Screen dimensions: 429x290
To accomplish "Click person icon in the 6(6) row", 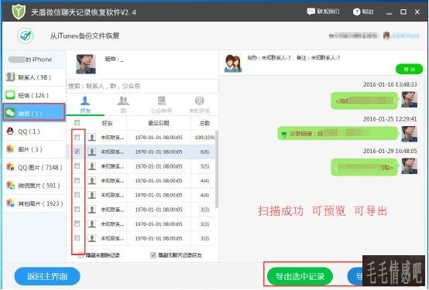I will point(92,152).
